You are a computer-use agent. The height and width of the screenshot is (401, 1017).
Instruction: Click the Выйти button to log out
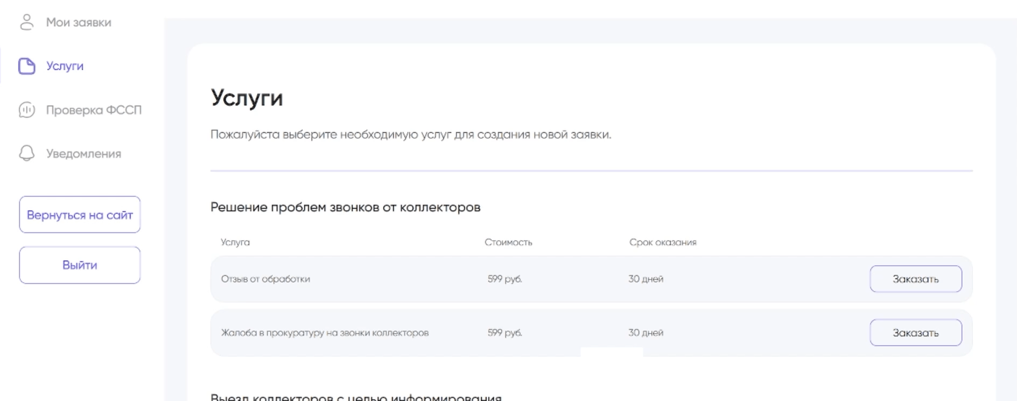click(80, 265)
